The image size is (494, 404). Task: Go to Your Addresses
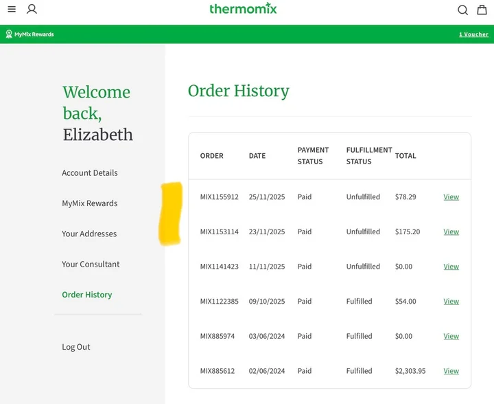89,234
